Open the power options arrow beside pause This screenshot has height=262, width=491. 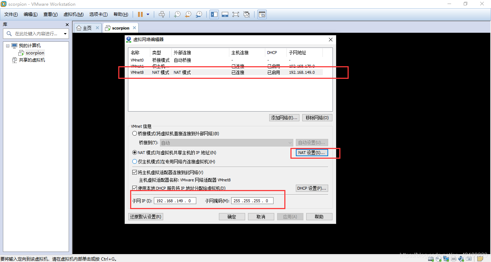tap(148, 14)
